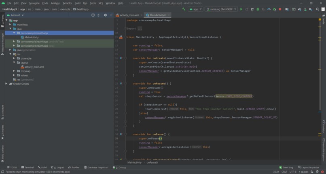Click the Run Anything terminal-window icon
Image resolution: width=326 pixels, height=174 pixels.
click(x=294, y=9)
